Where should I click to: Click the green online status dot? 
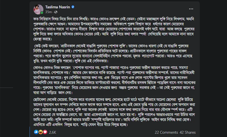[42, 13]
